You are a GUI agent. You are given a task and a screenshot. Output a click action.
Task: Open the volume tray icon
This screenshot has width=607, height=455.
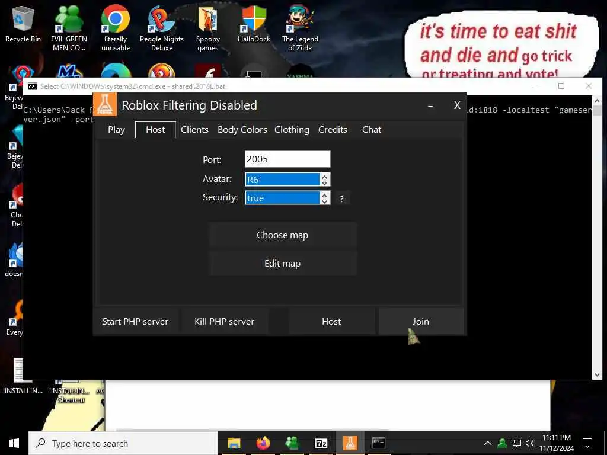[x=529, y=443]
